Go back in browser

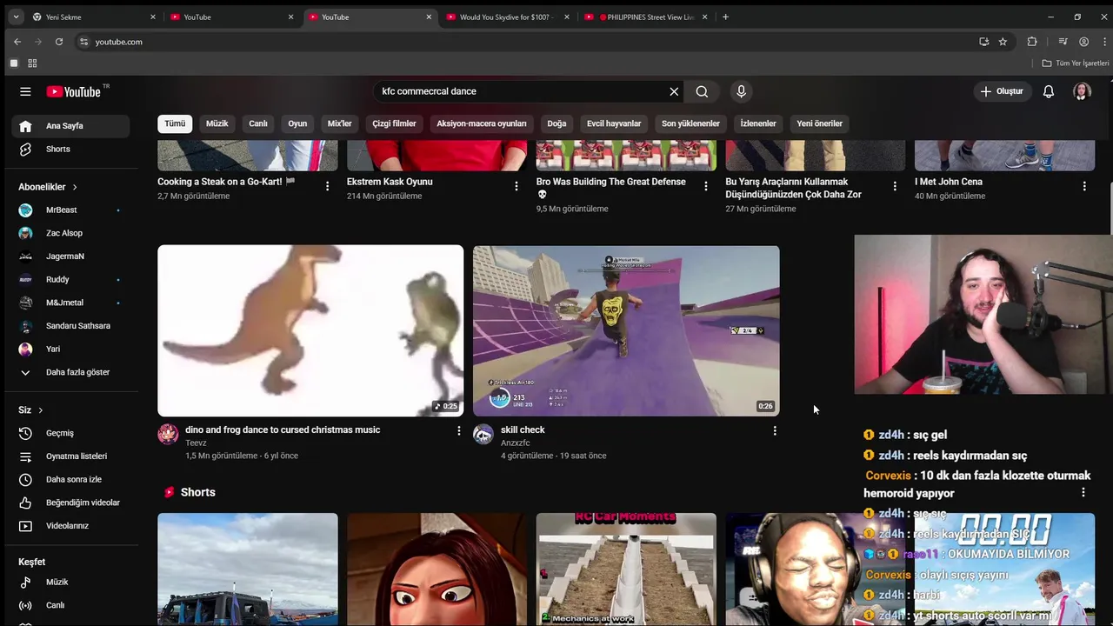tap(17, 42)
